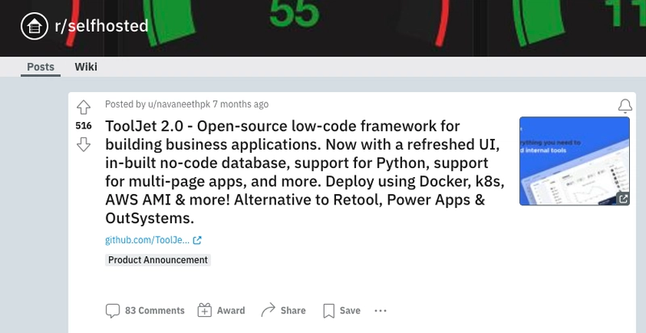
Task: Open the three-dot more options menu
Action: [x=380, y=310]
